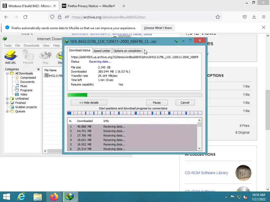The image size is (270, 202).
Task: Switch to Firefox in the taskbar
Action: point(54,197)
